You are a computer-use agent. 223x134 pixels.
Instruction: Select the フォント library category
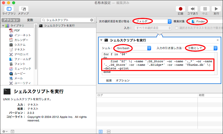coord(17,64)
